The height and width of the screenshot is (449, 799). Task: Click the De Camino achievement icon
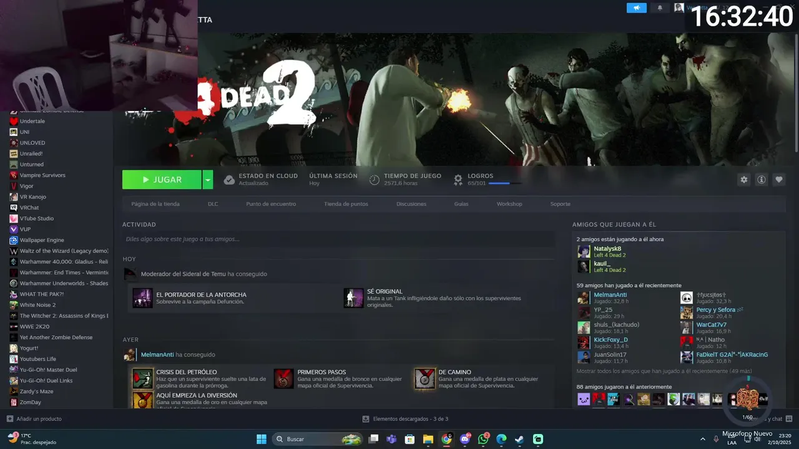(424, 379)
